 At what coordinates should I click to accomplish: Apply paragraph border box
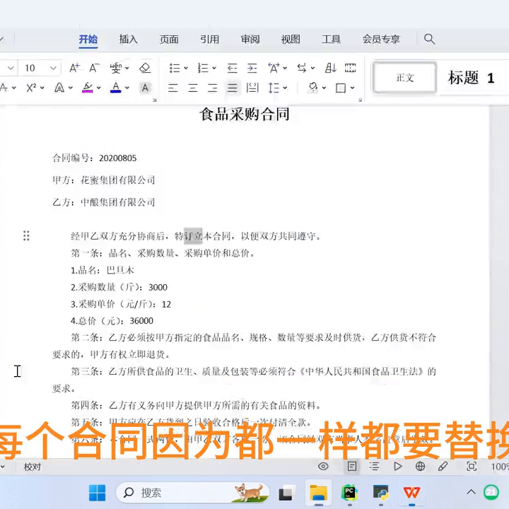click(341, 88)
